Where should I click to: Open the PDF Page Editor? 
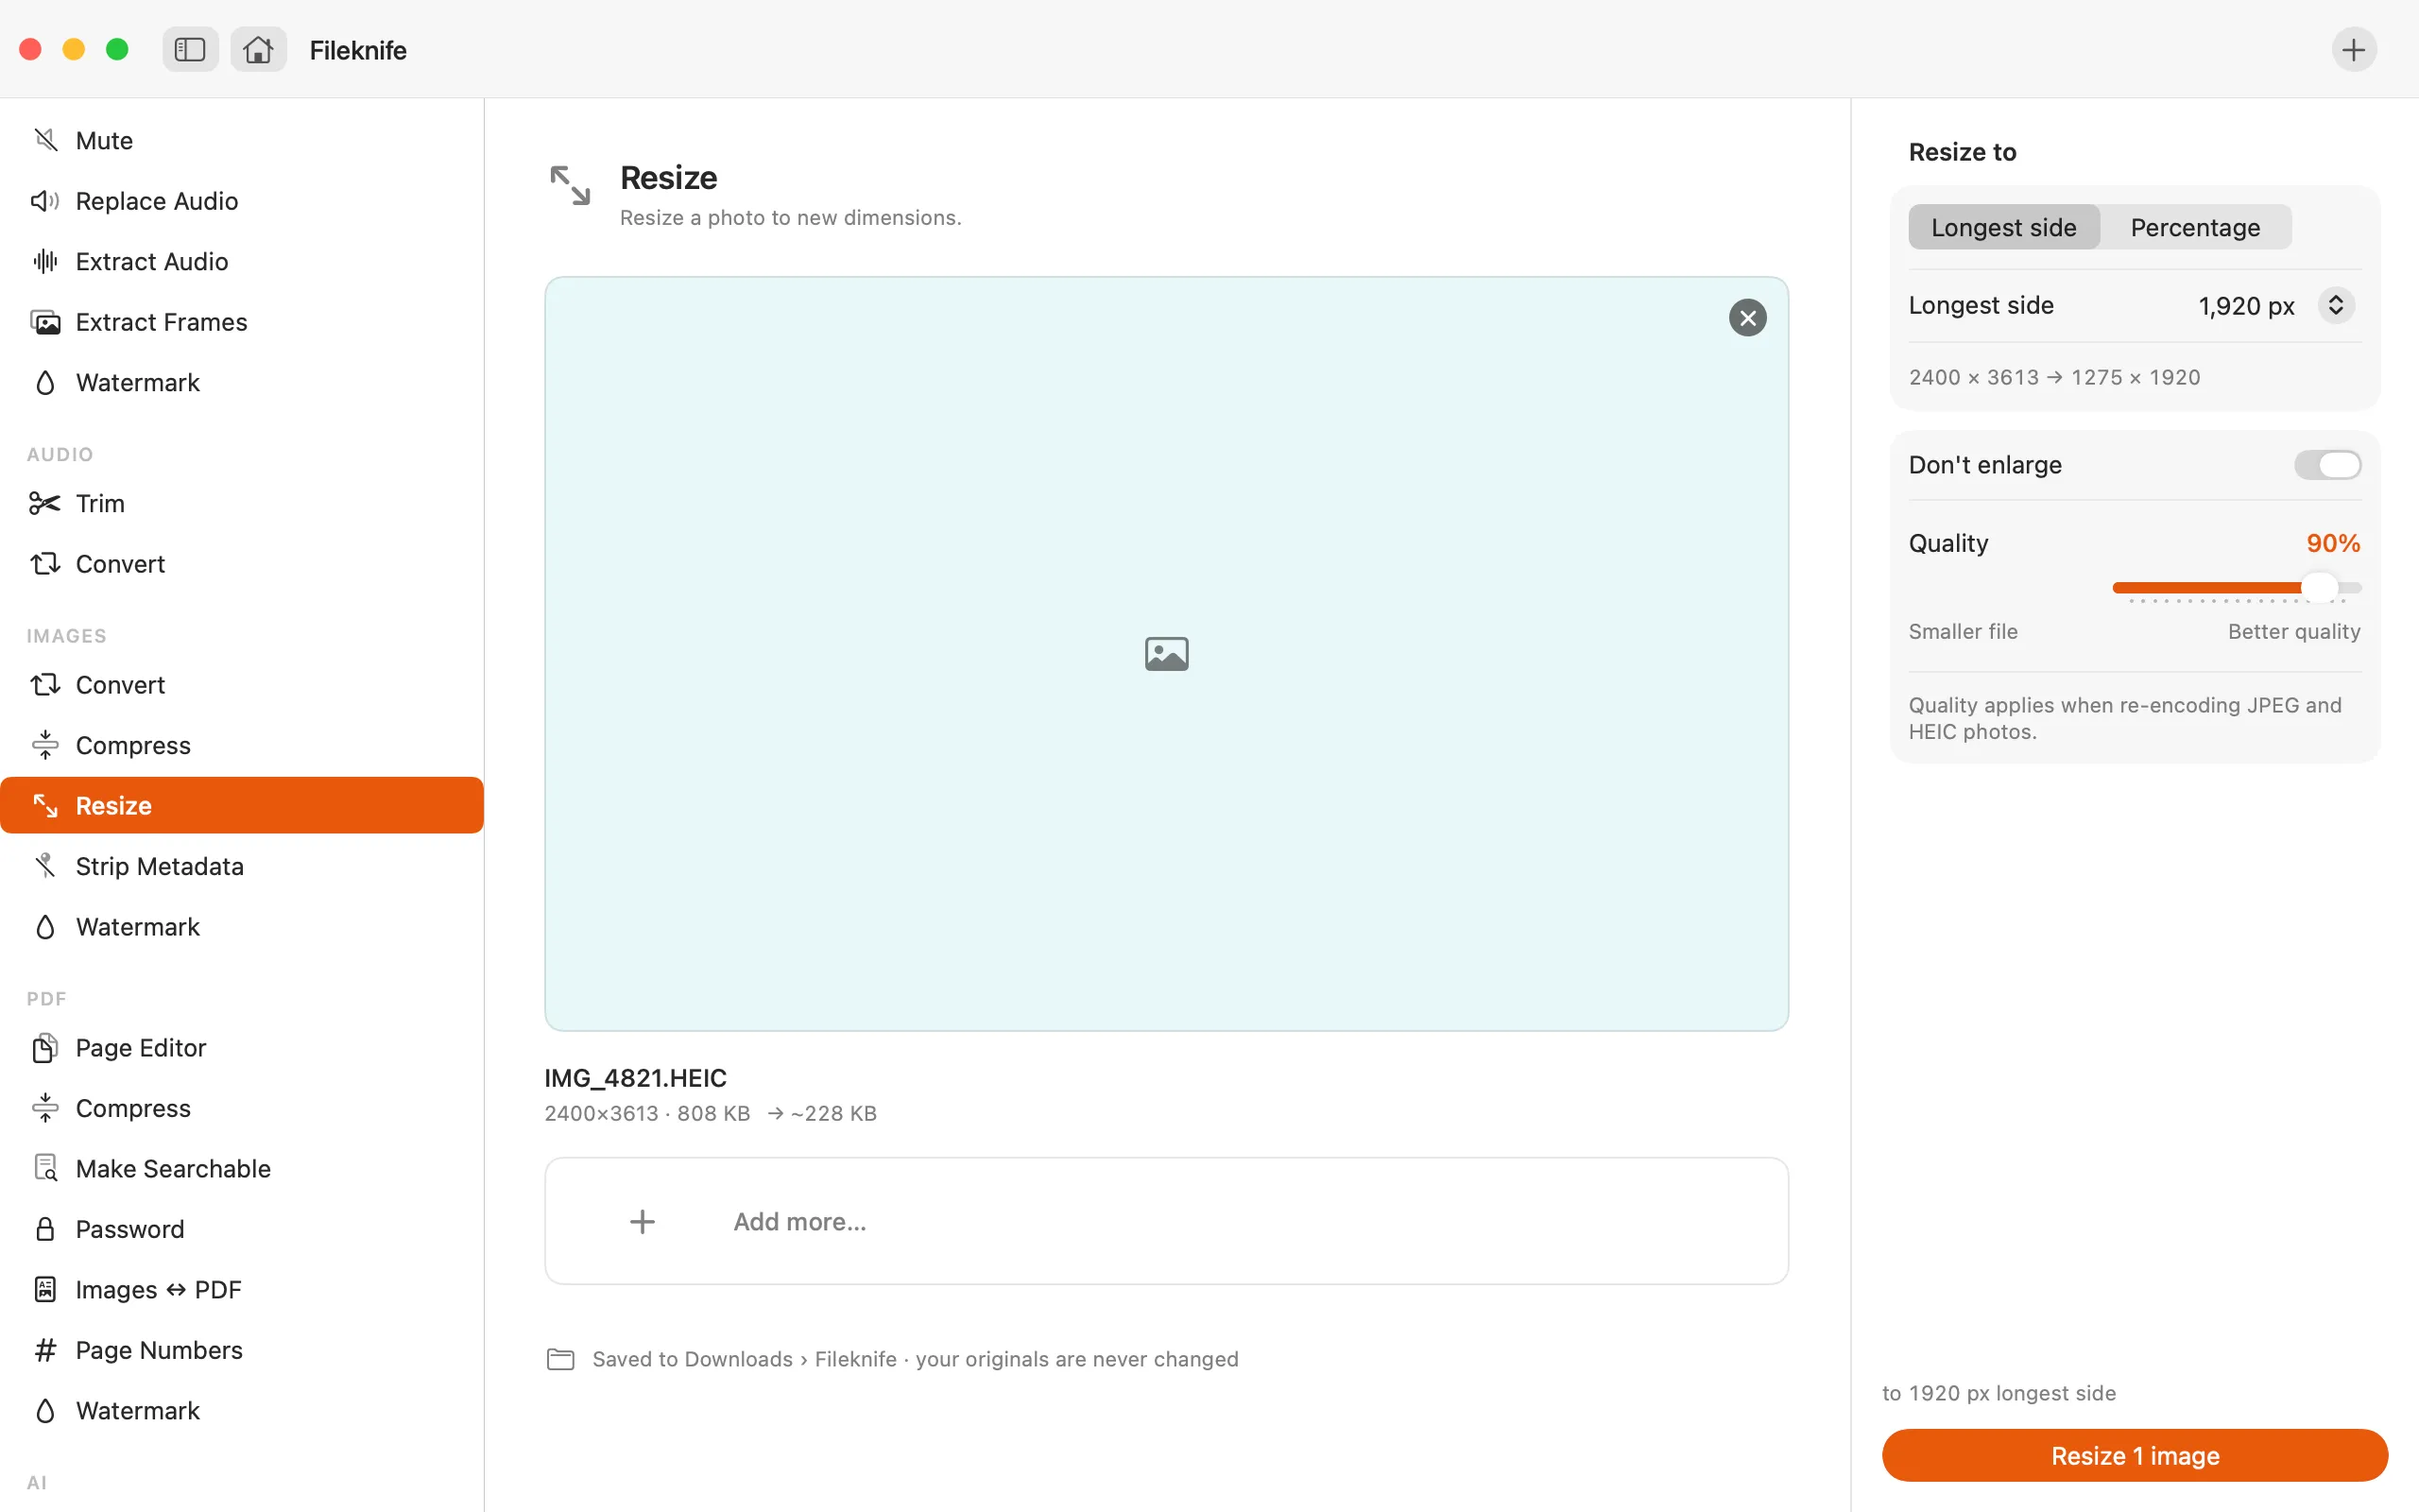(x=242, y=1048)
